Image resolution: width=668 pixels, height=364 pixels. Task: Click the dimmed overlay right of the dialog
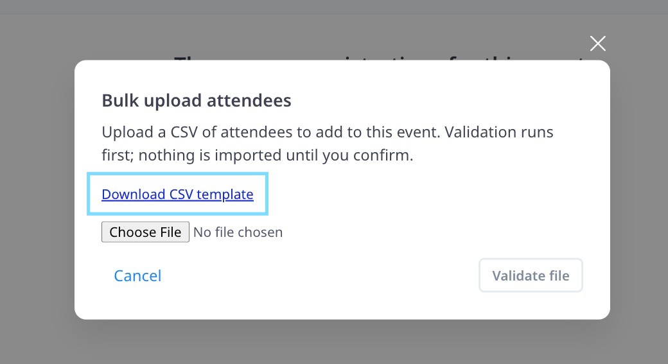[638, 193]
